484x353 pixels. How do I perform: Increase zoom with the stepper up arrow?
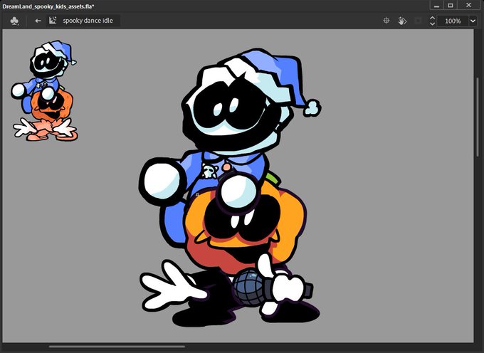tap(432, 19)
